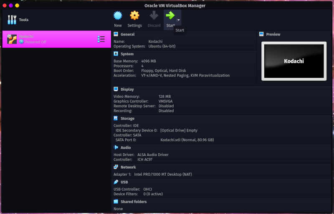
Task: Click the Kodachi VM OS icon
Action: tap(12, 39)
